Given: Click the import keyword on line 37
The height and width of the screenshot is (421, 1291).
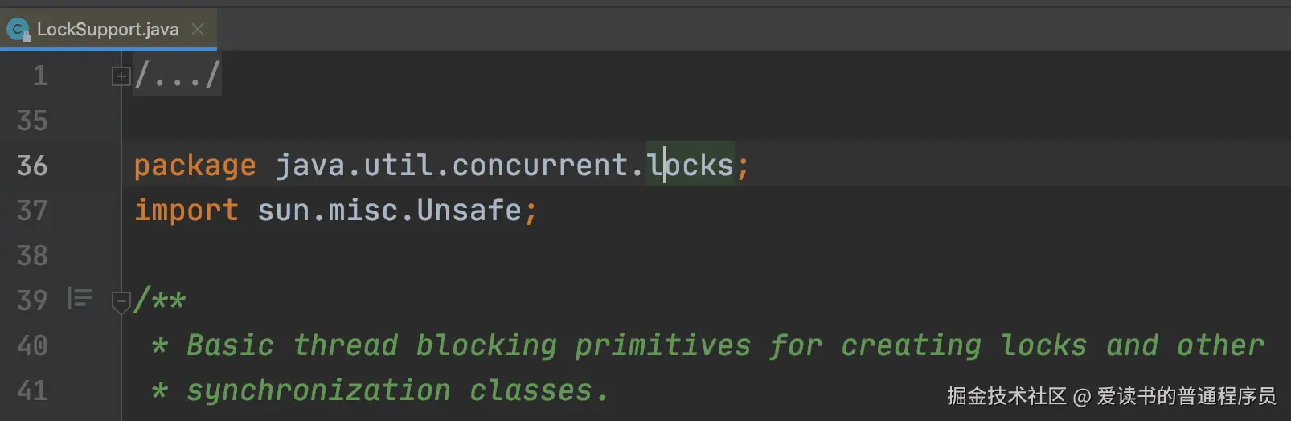Looking at the screenshot, I should (186, 210).
